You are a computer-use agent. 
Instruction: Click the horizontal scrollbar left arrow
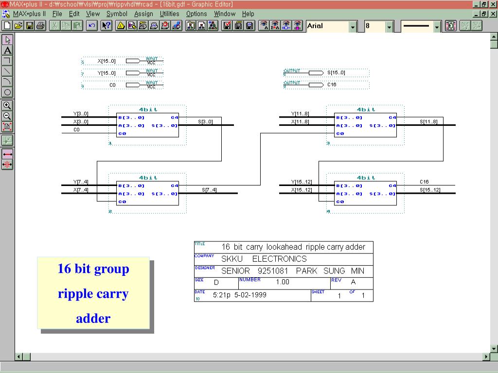(x=19, y=356)
